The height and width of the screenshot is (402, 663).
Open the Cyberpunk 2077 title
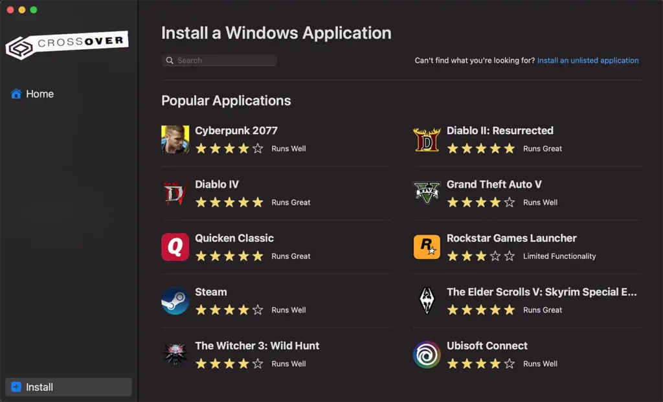(236, 131)
